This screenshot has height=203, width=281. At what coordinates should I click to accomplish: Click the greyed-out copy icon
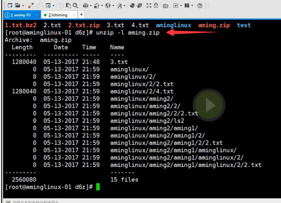click(x=61, y=6)
